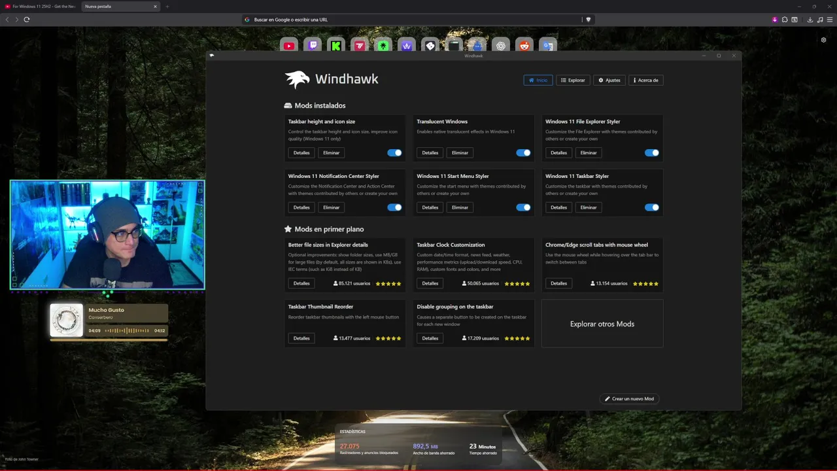837x471 pixels.
Task: Close the Nueva pestaña tab
Action: point(155,7)
